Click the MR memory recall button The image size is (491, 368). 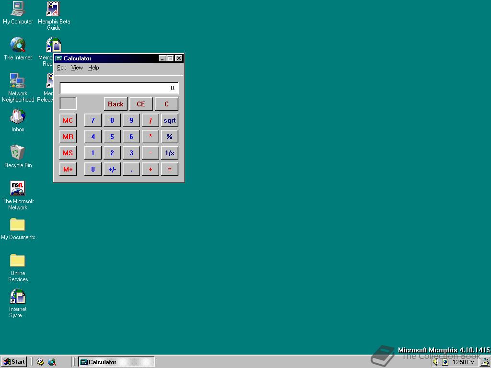tap(68, 137)
